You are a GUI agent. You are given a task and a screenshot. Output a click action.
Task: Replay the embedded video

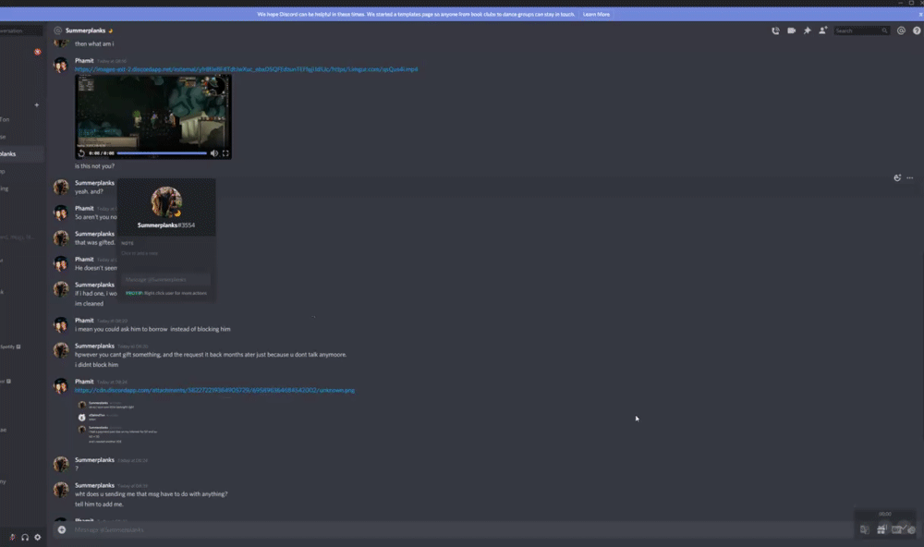point(81,153)
